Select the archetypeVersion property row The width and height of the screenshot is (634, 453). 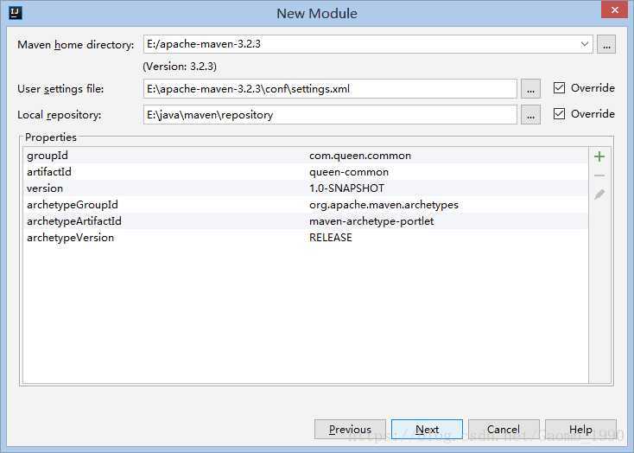tap(305, 238)
